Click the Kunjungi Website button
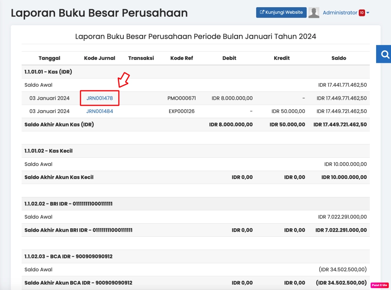391x290 pixels. (281, 12)
